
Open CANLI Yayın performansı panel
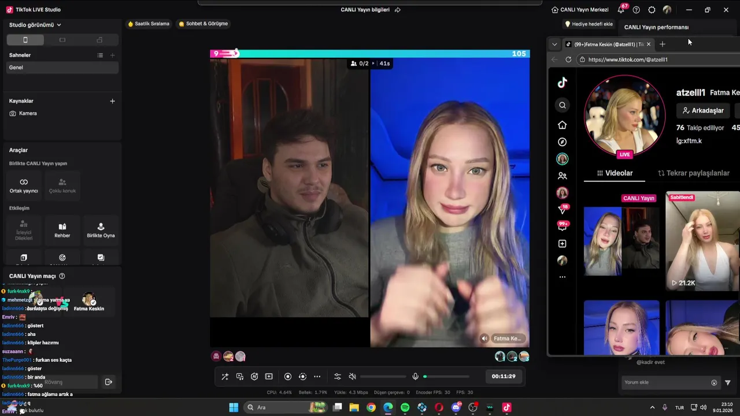[656, 27]
